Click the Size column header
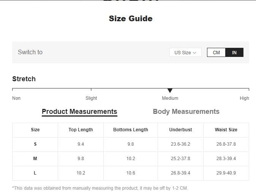The height and width of the screenshot is (192, 256). pyautogui.click(x=35, y=130)
